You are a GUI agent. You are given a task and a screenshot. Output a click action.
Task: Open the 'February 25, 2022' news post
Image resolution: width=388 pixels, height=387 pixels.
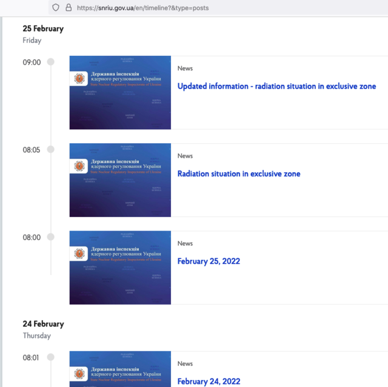(209, 261)
